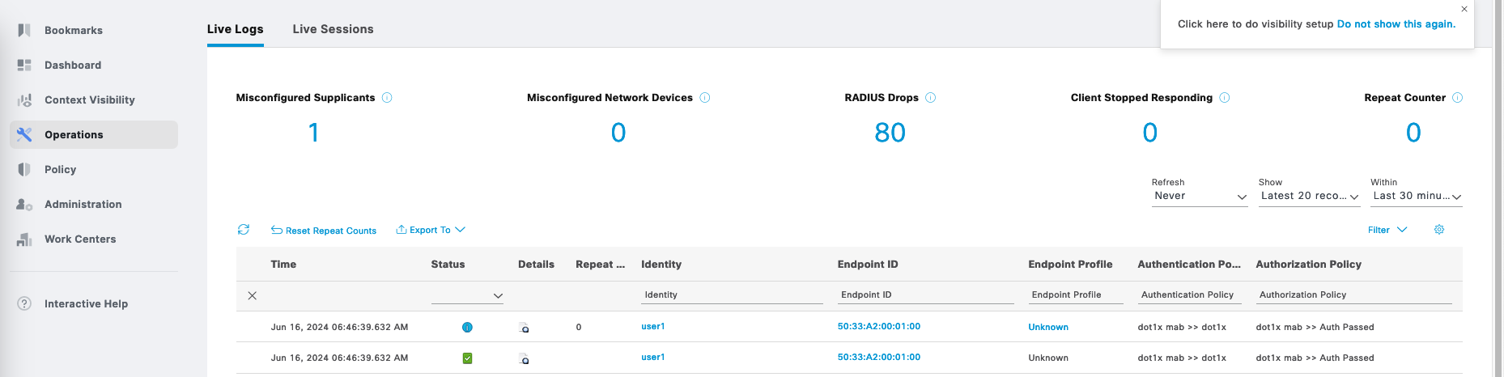Open the Export To menu
Viewport: 1504px width, 377px height.
click(x=431, y=231)
